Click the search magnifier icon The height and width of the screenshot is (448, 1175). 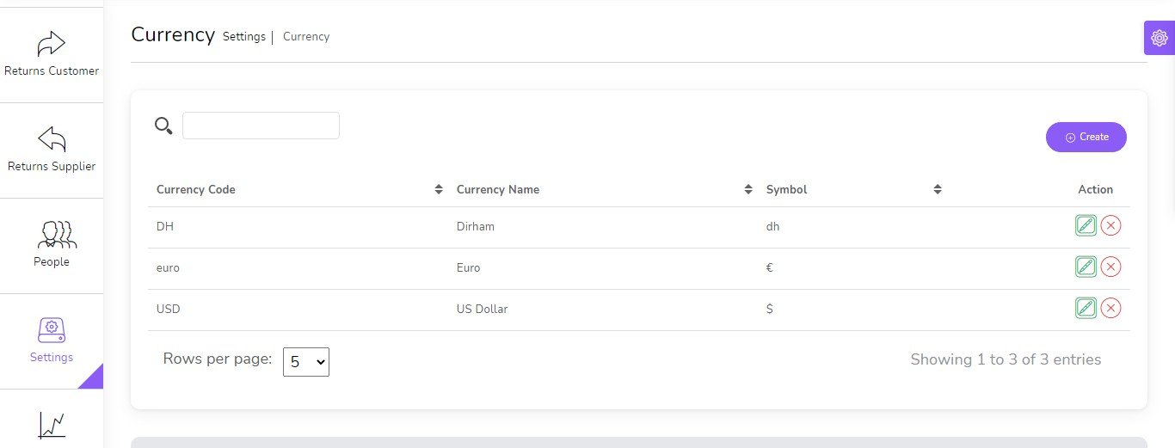pos(163,126)
